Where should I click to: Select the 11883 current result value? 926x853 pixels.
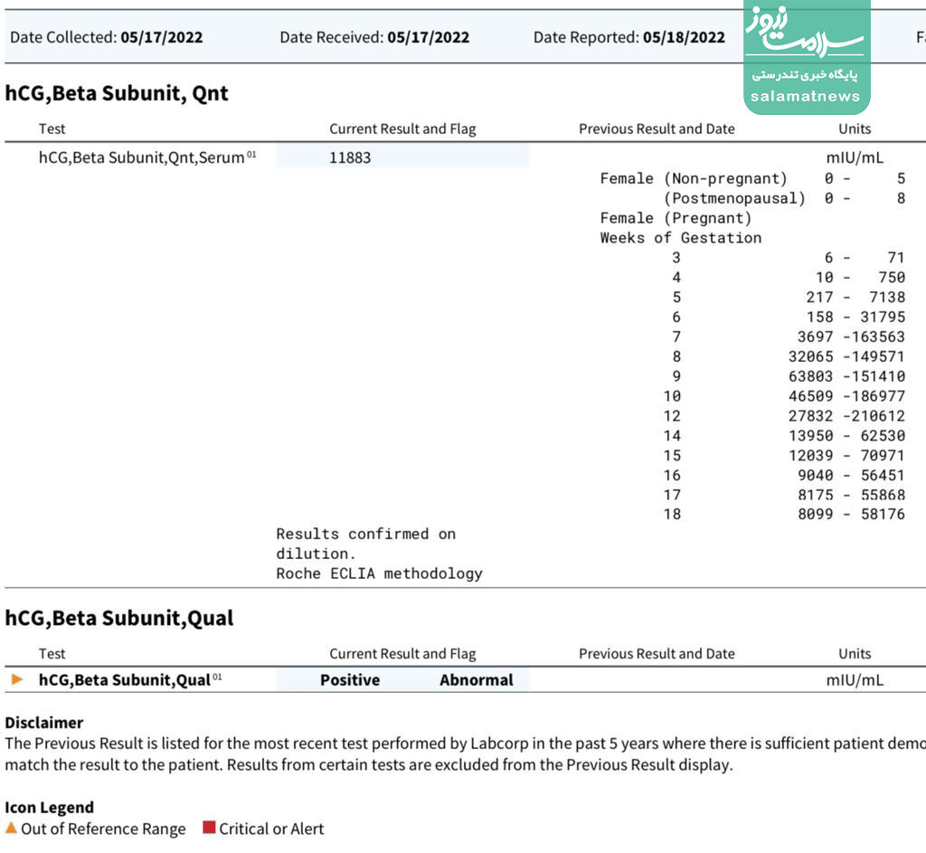[350, 157]
